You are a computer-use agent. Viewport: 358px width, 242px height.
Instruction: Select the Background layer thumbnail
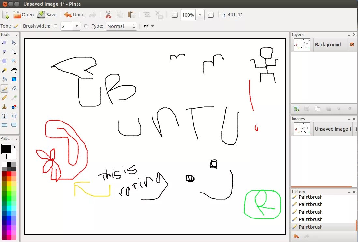click(x=302, y=45)
